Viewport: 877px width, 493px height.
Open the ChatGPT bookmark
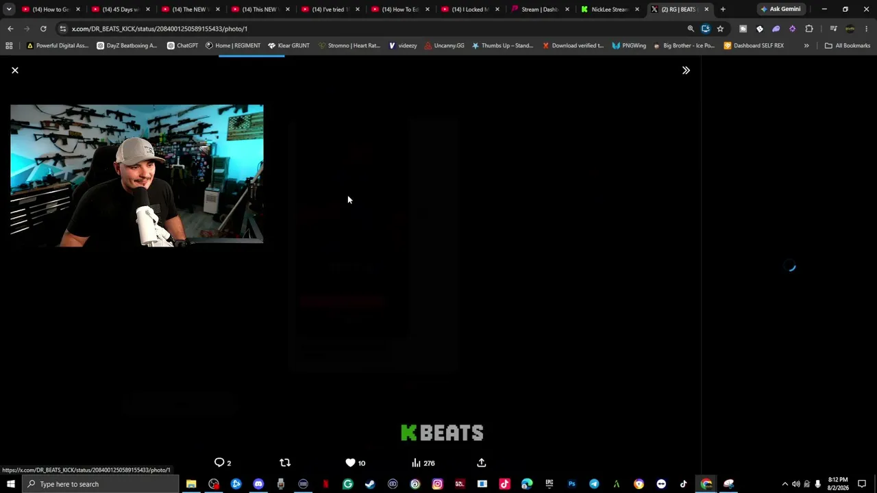(x=182, y=46)
